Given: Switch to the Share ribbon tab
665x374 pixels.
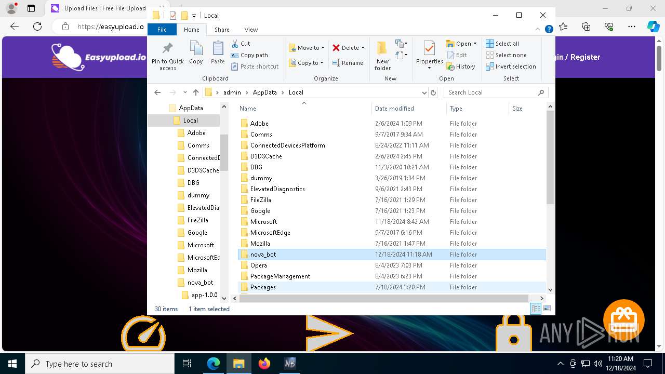Looking at the screenshot, I should click(x=222, y=30).
